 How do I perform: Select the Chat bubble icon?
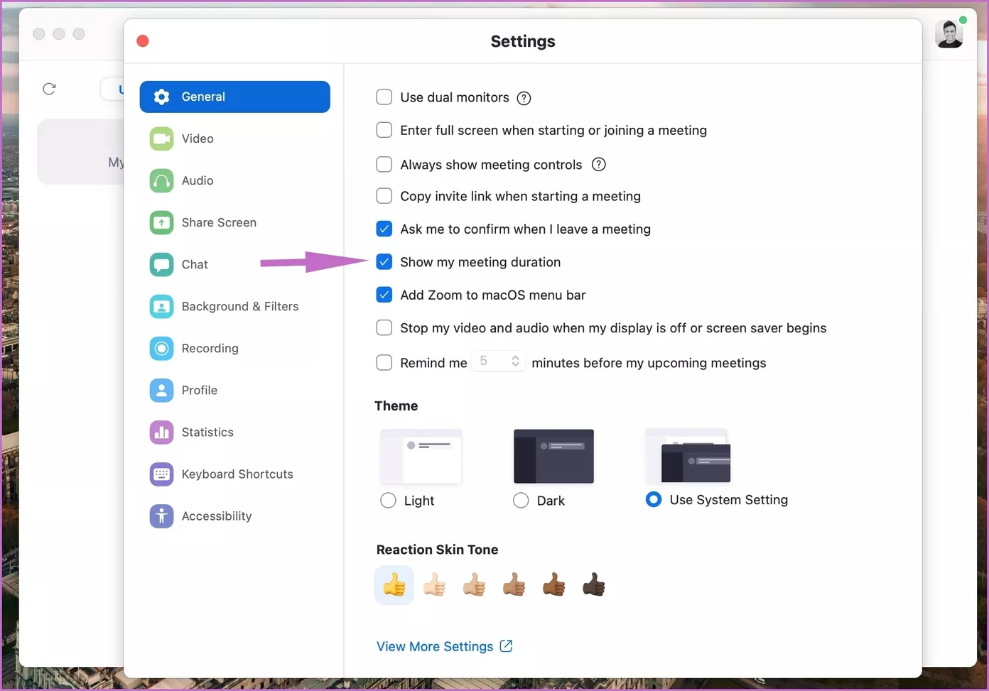161,264
